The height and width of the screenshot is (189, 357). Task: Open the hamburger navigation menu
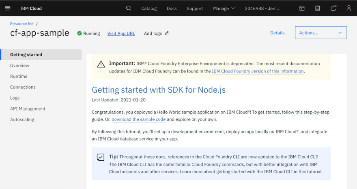8,8
